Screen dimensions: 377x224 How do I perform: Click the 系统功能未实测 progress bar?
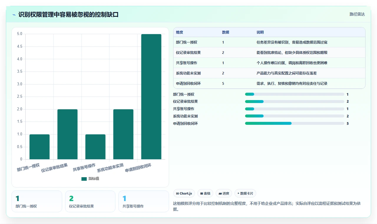click(x=295, y=116)
